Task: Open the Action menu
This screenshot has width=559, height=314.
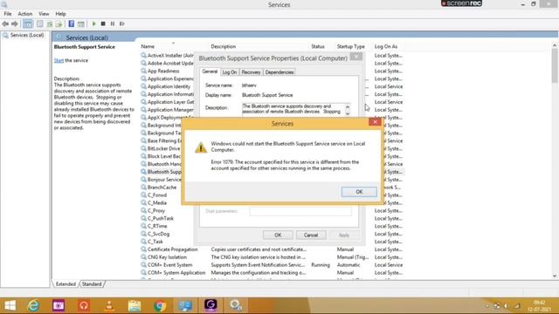Action: pos(25,14)
